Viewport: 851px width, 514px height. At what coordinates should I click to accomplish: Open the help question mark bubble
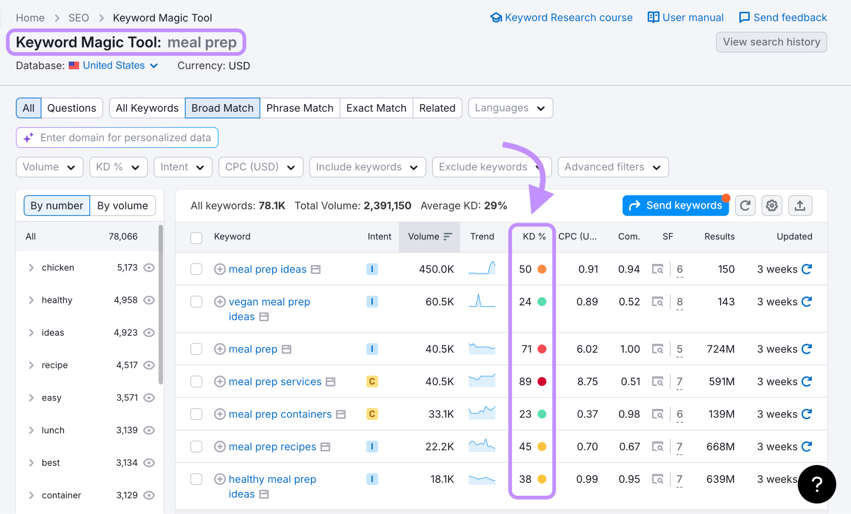click(817, 484)
